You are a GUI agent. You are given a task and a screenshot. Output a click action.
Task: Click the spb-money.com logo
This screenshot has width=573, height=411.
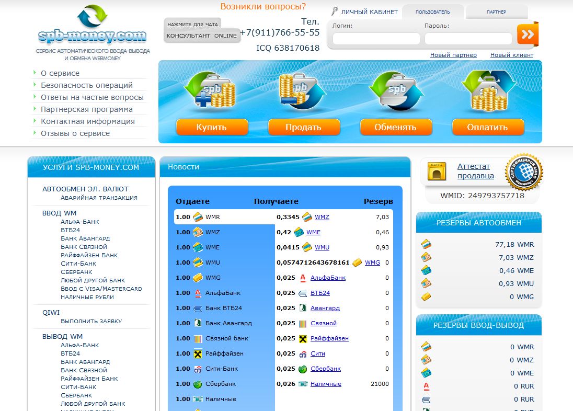pyautogui.click(x=92, y=24)
